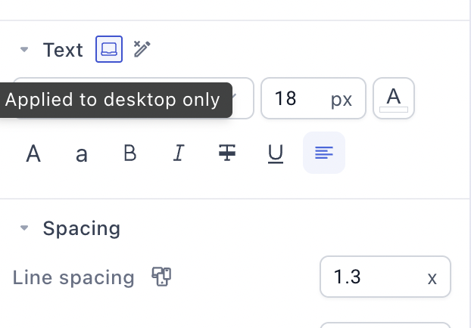Click the desktop-only device icon beside Text

(109, 49)
